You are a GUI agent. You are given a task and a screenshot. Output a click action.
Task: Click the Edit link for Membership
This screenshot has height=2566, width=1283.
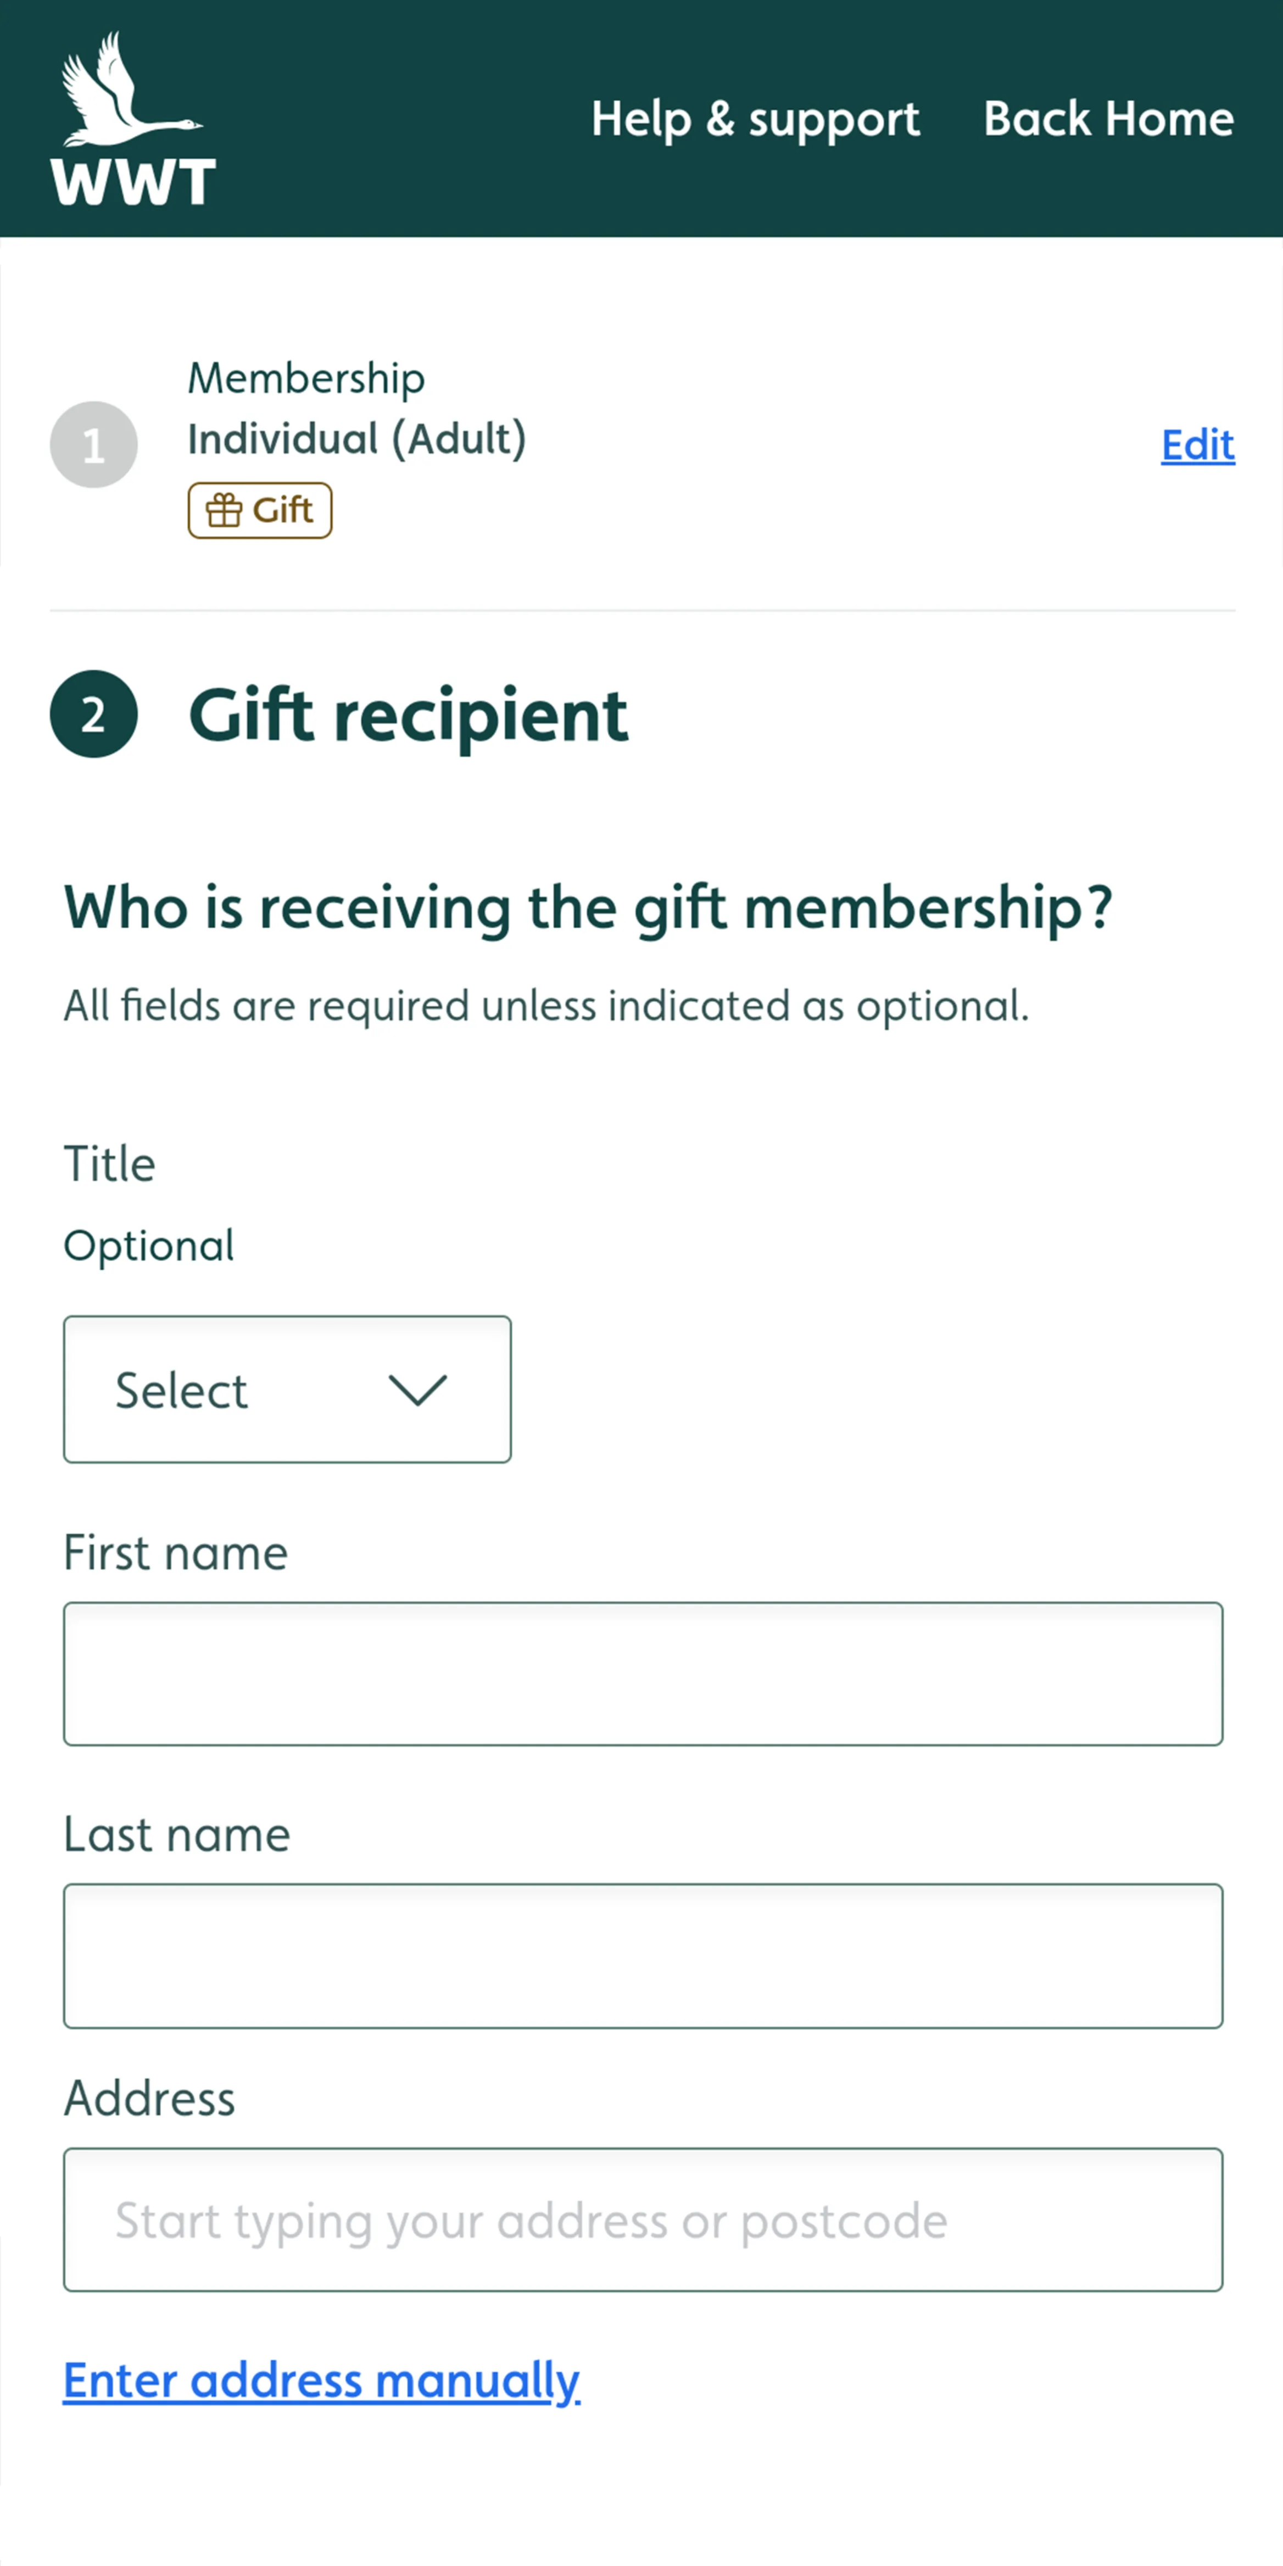(x=1197, y=444)
